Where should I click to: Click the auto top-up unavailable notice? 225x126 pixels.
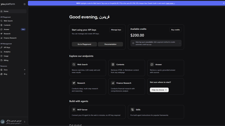coord(156,43)
